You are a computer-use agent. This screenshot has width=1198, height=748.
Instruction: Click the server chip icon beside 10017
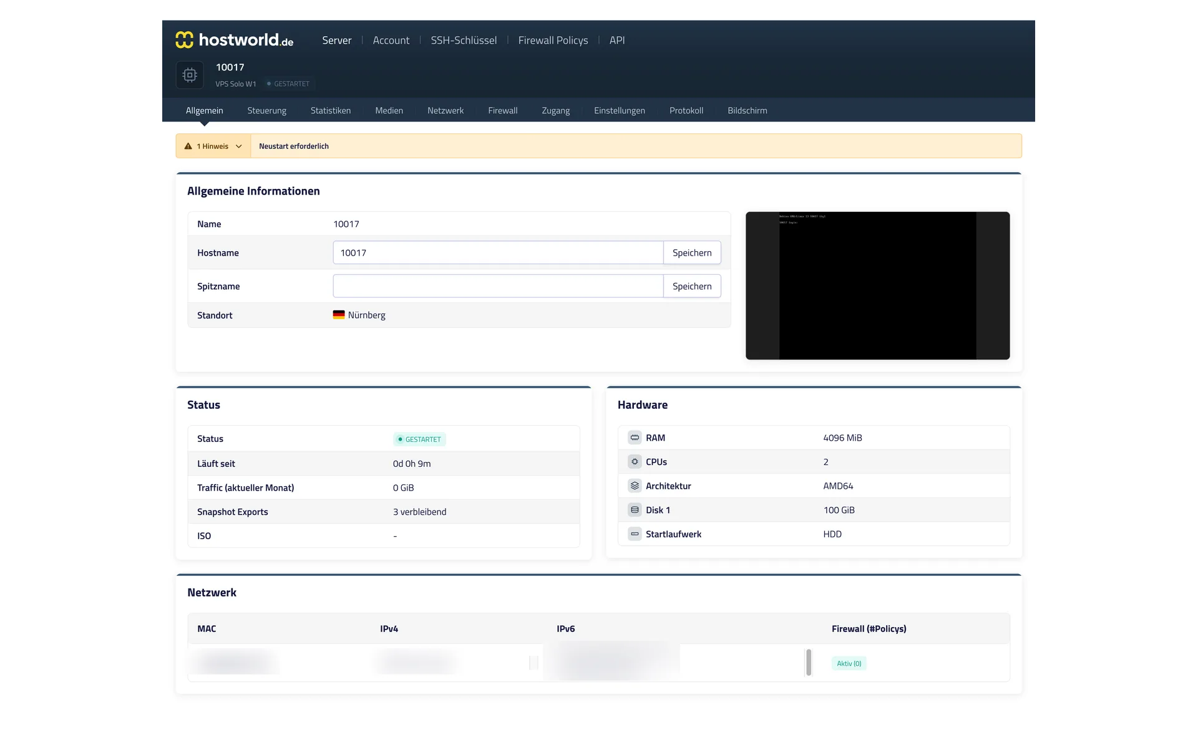190,75
